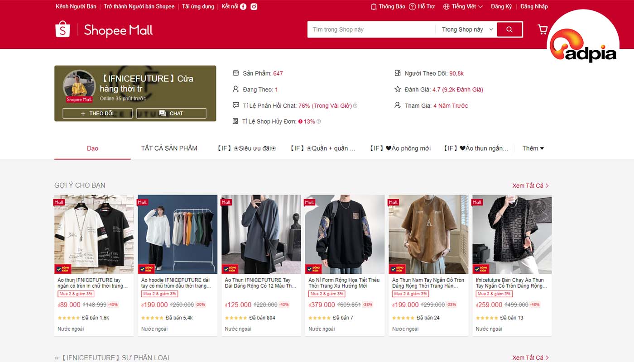Open Tải ứng dụng link
Viewport: 634px width, 362px height.
click(198, 7)
